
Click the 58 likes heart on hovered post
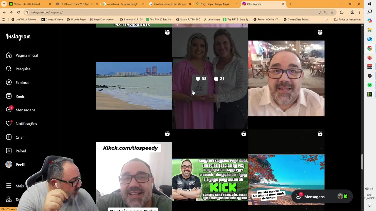click(201, 79)
